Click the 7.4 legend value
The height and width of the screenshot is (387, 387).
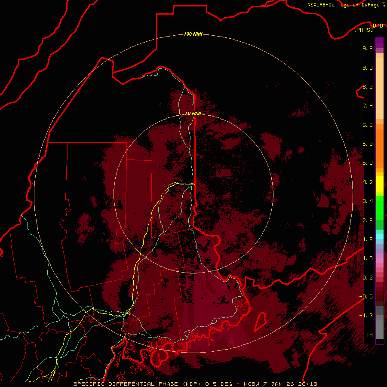[x=368, y=106]
